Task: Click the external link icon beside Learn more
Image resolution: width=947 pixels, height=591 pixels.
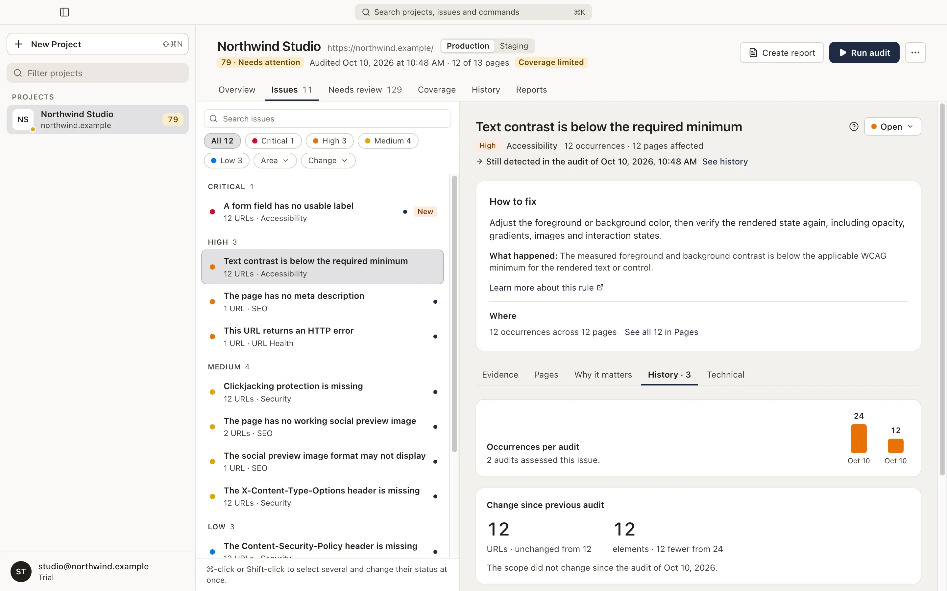Action: click(x=600, y=287)
